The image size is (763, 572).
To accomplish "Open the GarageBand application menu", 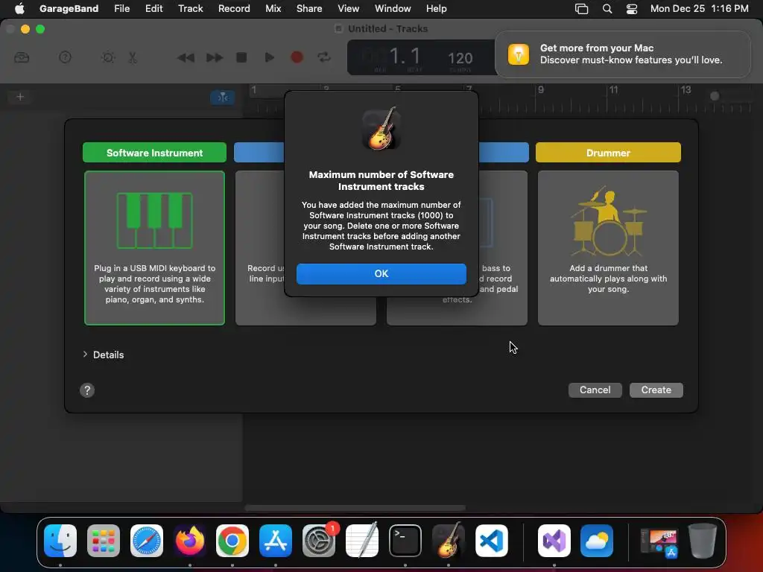I will point(69,8).
